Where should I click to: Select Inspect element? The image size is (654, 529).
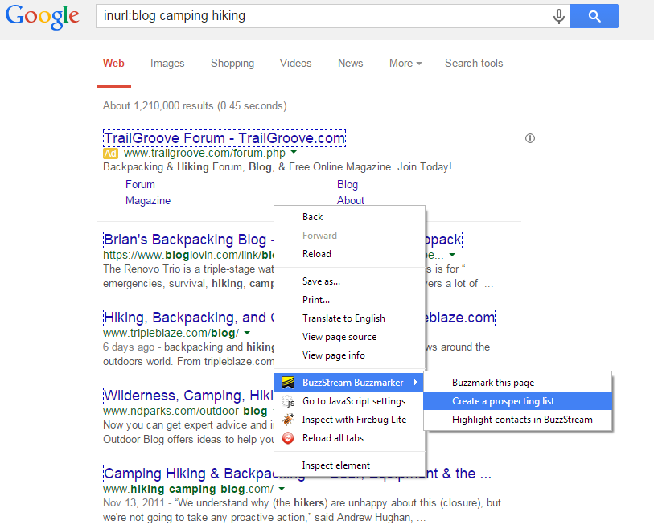349,465
